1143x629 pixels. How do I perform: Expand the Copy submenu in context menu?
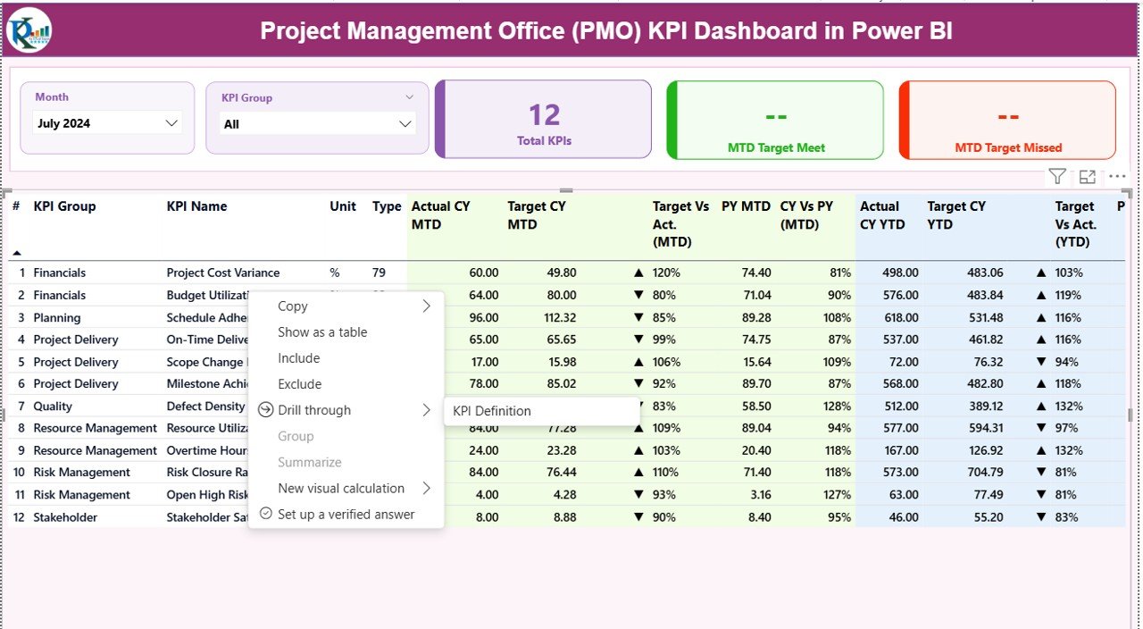[428, 306]
